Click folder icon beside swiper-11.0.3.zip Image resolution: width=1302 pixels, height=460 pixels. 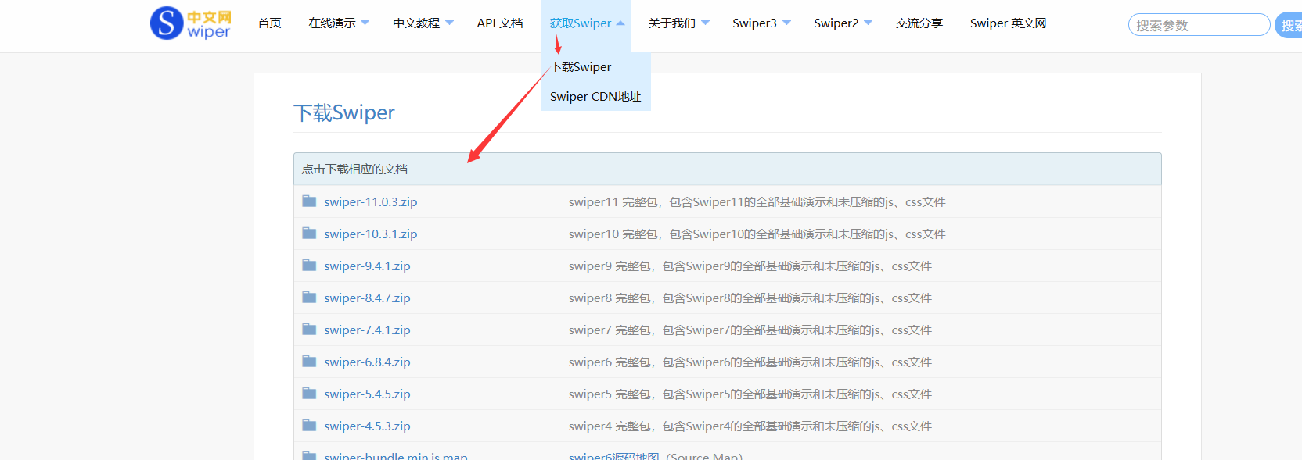click(309, 201)
